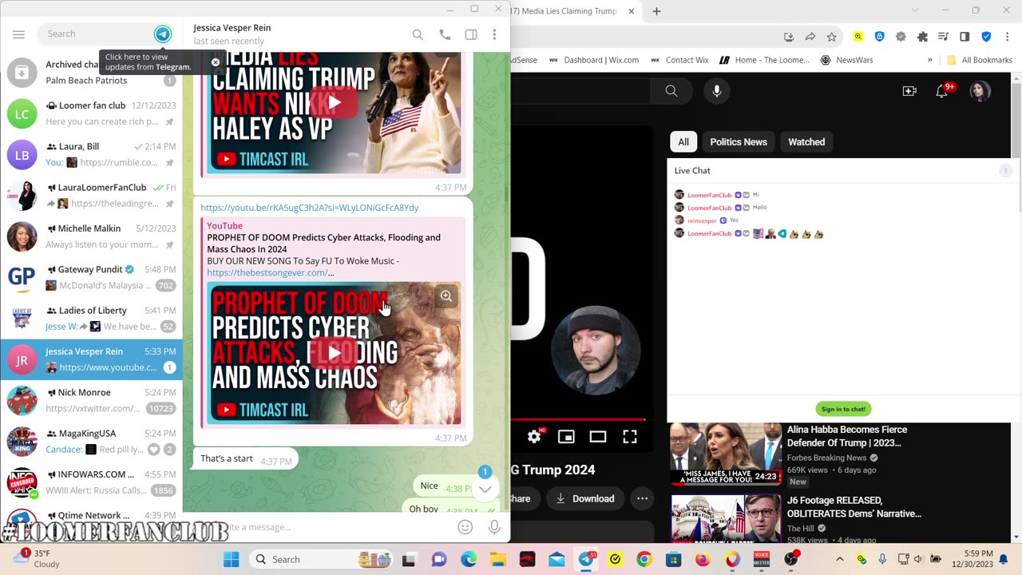Zoom the Prophet of Doom thumbnail
This screenshot has height=575, width=1022.
click(x=446, y=296)
